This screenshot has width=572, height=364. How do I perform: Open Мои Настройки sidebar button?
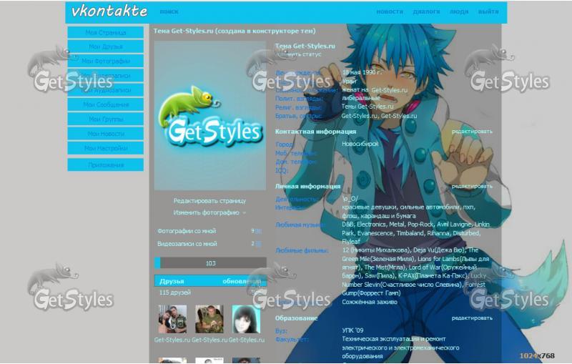click(105, 148)
